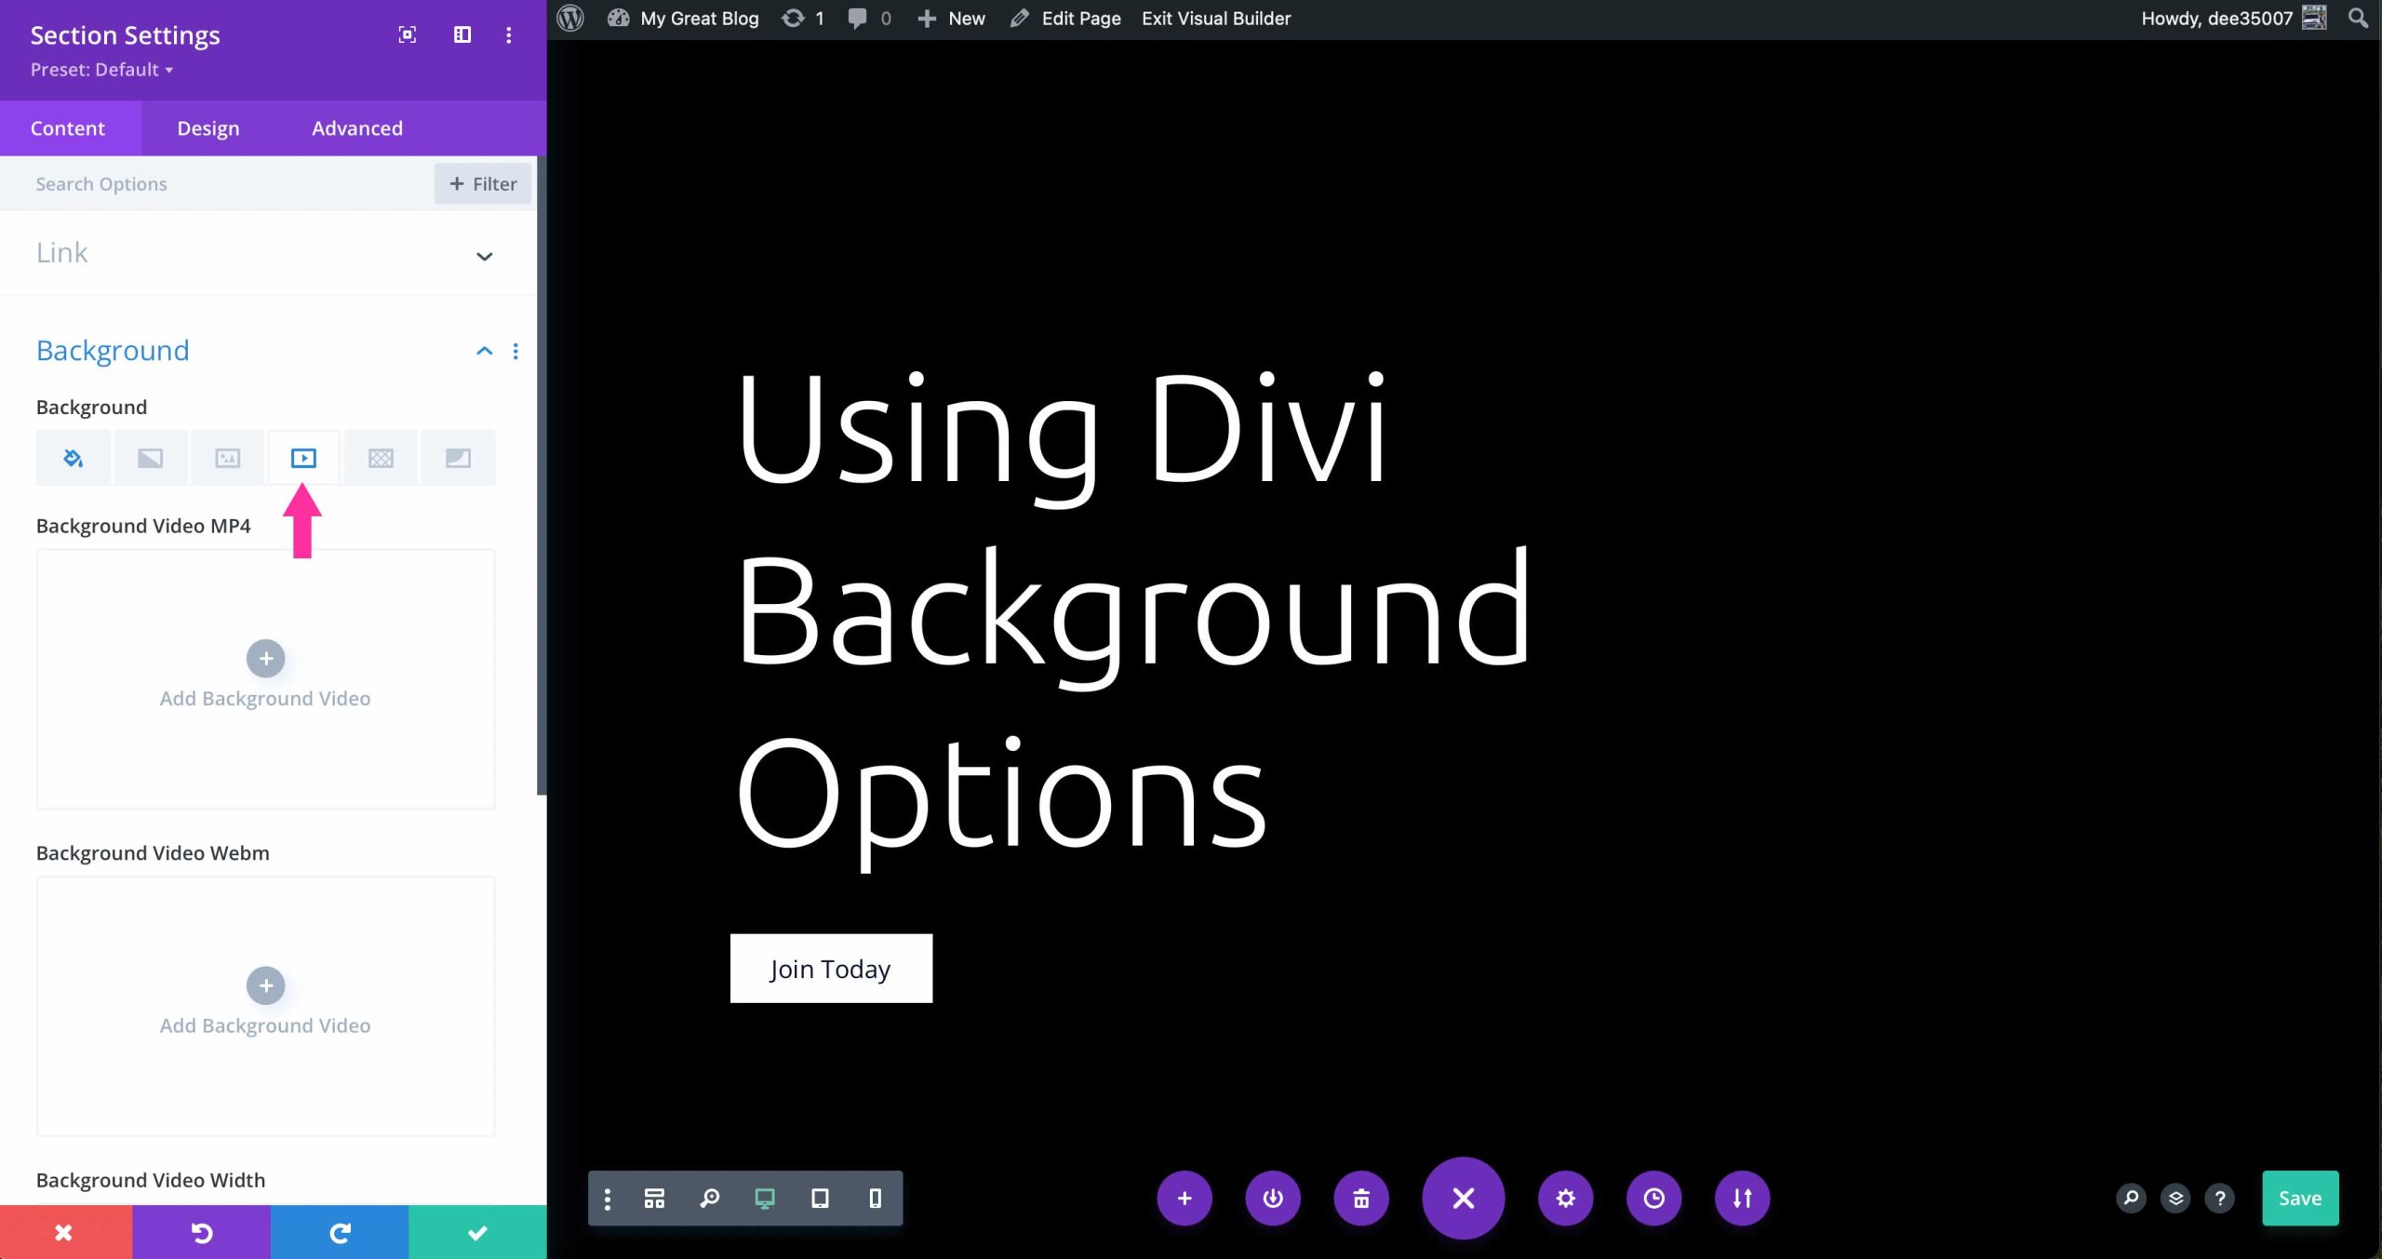The width and height of the screenshot is (2382, 1259).
Task: Toggle the Content tab active state
Action: 68,127
